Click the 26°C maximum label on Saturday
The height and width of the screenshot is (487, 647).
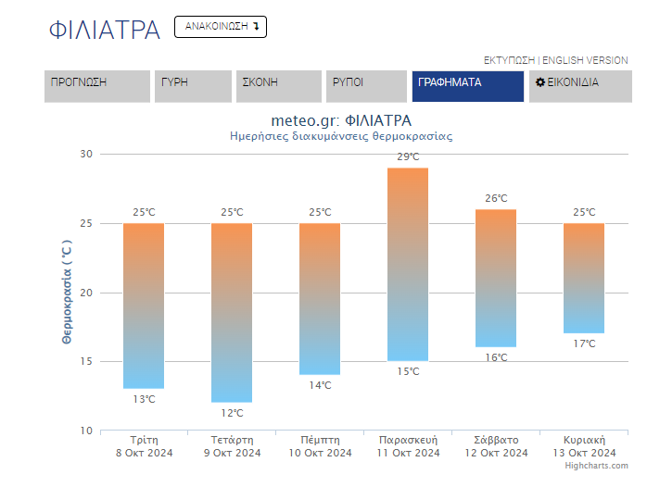click(496, 198)
